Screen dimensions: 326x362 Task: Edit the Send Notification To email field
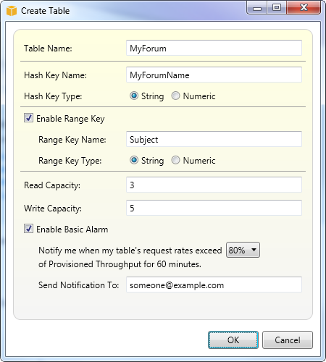pyautogui.click(x=214, y=285)
